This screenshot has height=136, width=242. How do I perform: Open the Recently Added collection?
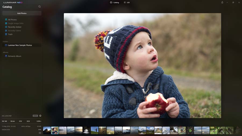13,27
